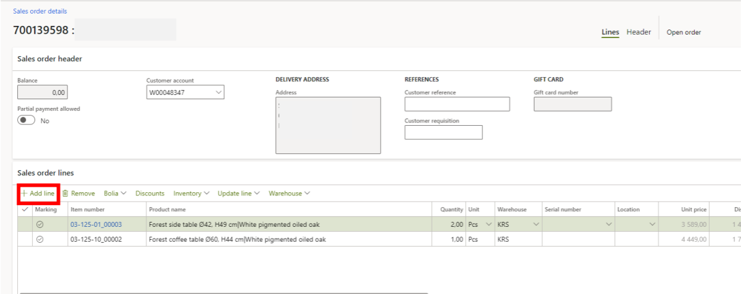Click the select-all checkmark in grid header
Image resolution: width=741 pixels, height=294 pixels.
[x=25, y=210]
